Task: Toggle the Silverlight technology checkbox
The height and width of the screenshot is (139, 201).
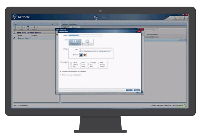Action: [x=88, y=63]
